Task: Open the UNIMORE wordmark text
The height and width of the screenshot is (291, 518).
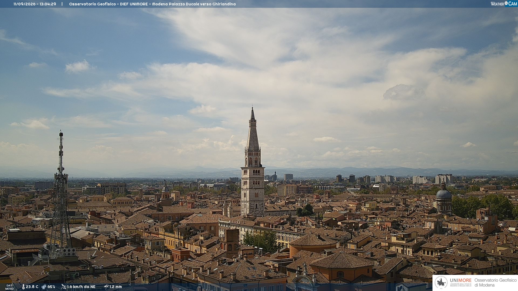Action: 461,280
